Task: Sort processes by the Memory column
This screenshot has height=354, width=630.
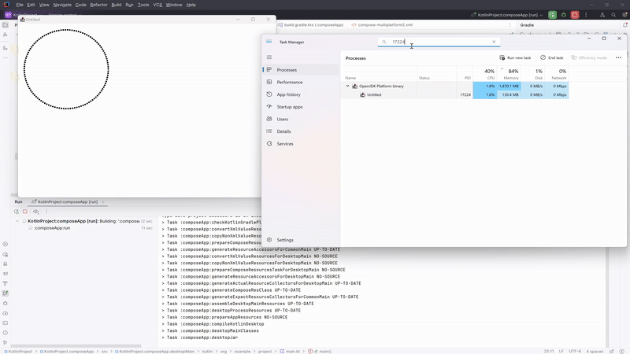Action: pos(509,74)
